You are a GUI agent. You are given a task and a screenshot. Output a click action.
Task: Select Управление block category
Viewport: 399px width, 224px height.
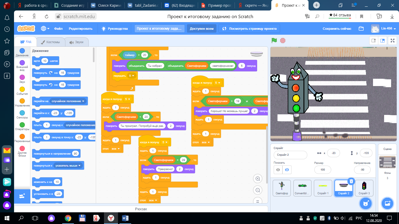point(22,103)
